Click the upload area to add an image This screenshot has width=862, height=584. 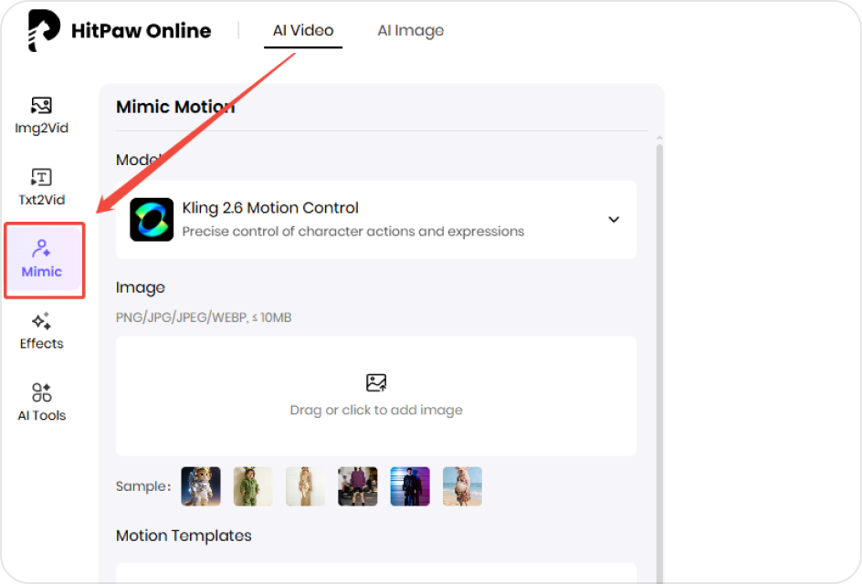click(376, 396)
